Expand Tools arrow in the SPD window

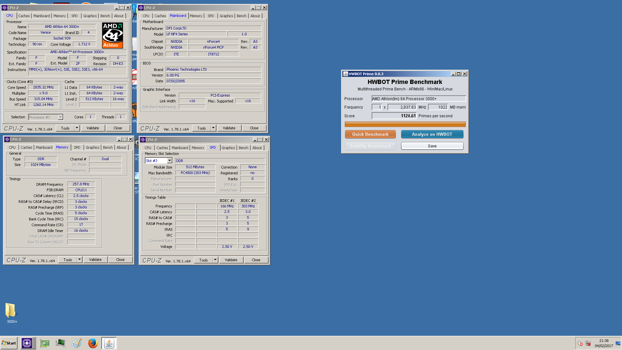click(215, 260)
